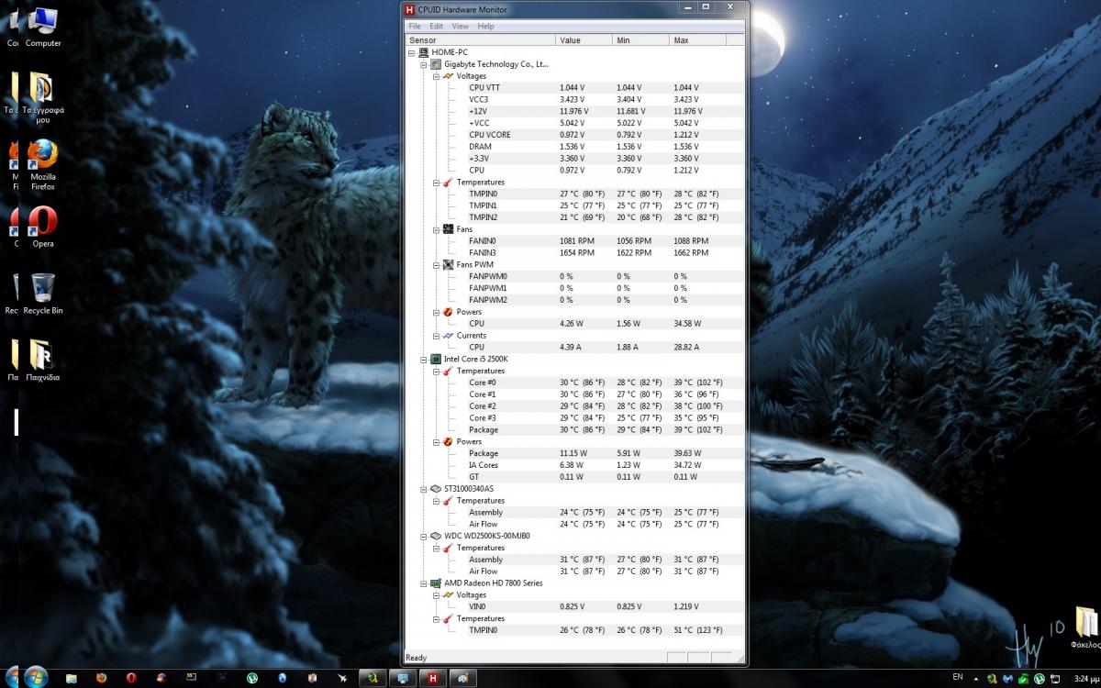
Task: Collapse the Fans PWM node
Action: pyautogui.click(x=437, y=264)
